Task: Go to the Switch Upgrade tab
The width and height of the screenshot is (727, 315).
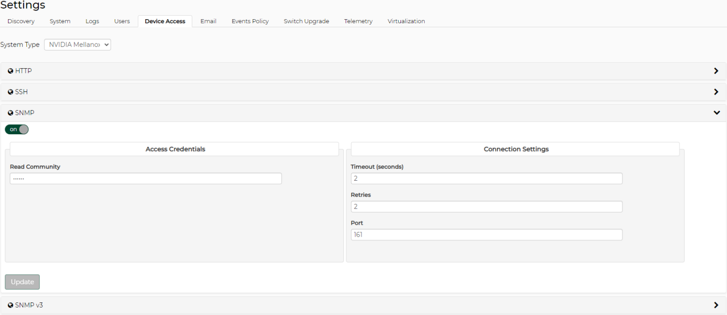Action: [x=306, y=21]
